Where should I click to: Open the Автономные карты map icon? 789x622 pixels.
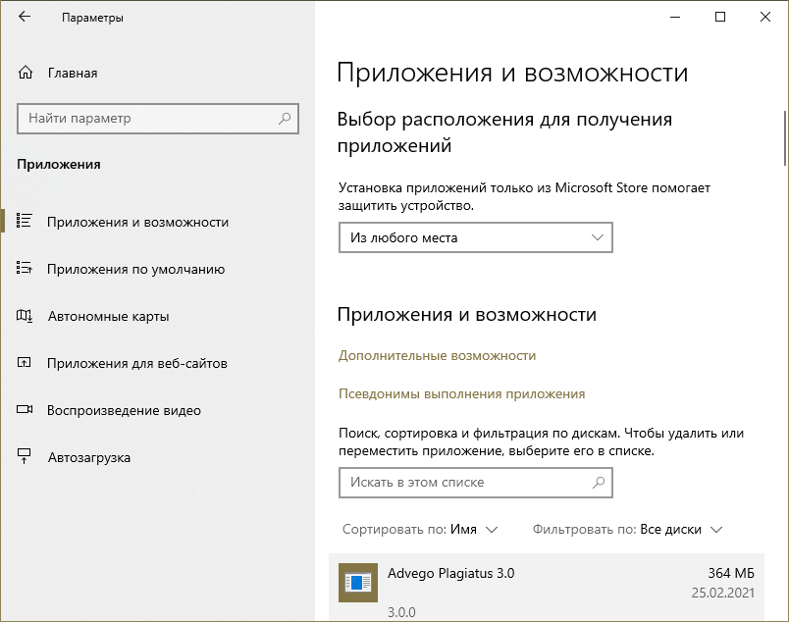26,316
